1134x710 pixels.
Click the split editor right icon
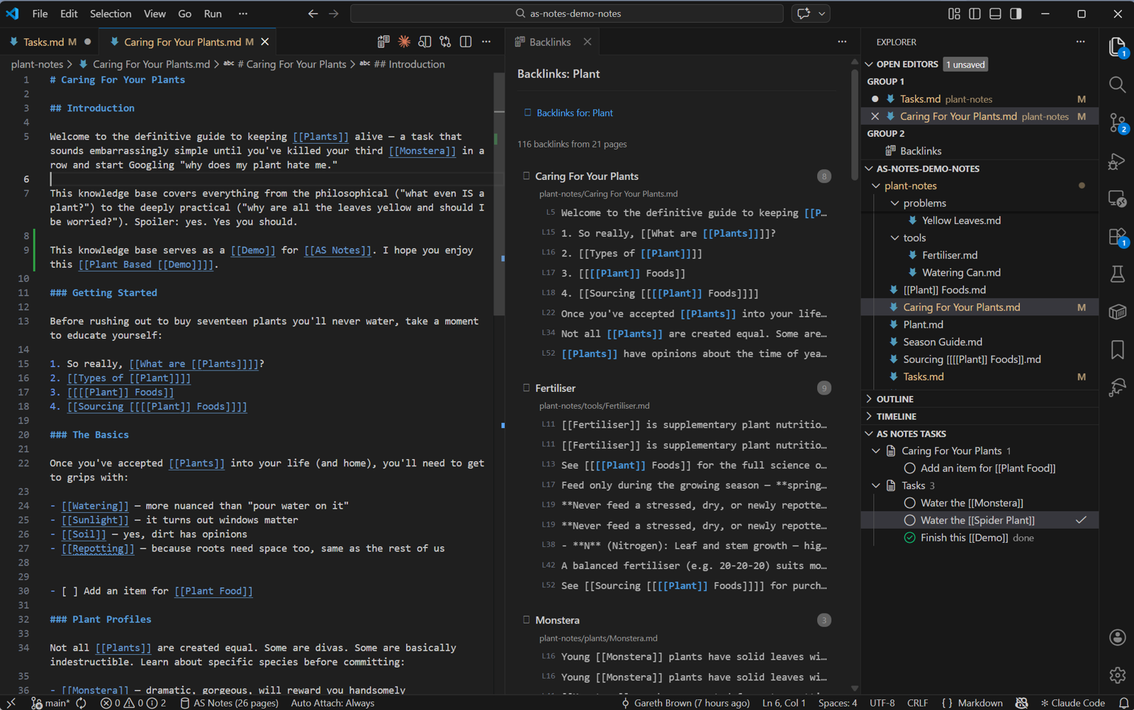466,42
